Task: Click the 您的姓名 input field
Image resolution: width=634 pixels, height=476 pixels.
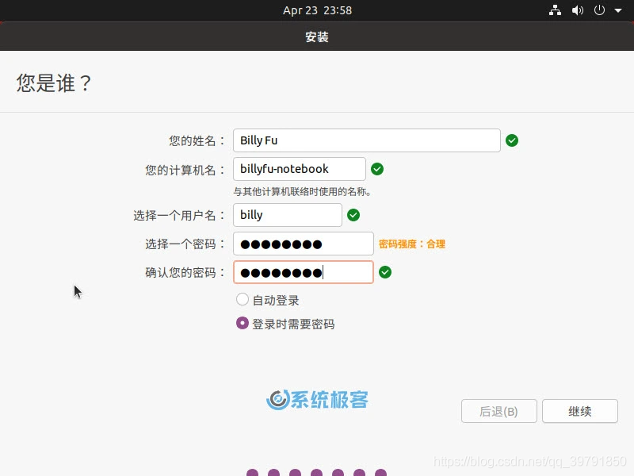Action: pyautogui.click(x=367, y=140)
